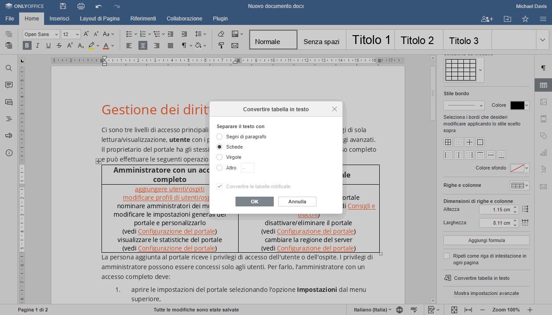The height and width of the screenshot is (315, 552).
Task: Click Annulla to cancel conversion
Action: (x=297, y=202)
